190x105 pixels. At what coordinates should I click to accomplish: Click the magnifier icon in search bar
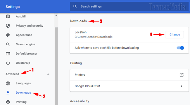point(75,6)
